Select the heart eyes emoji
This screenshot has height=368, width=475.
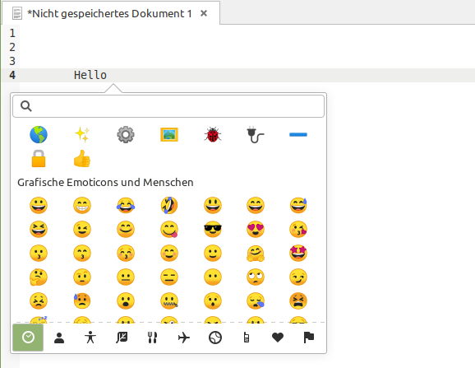[x=256, y=230]
